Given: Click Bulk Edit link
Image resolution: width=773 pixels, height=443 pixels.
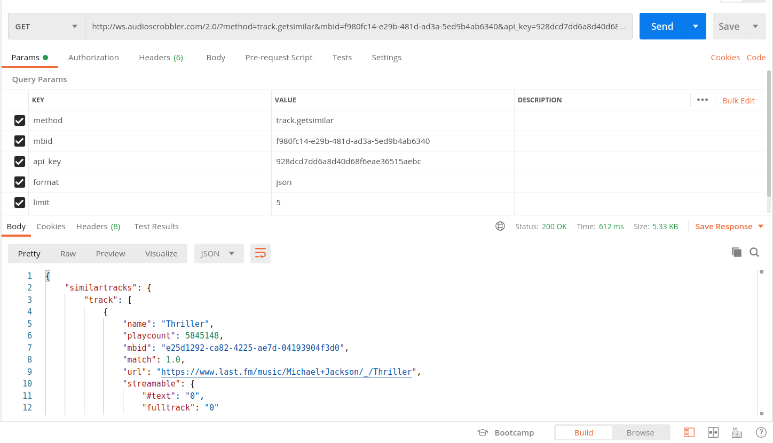Looking at the screenshot, I should point(738,100).
